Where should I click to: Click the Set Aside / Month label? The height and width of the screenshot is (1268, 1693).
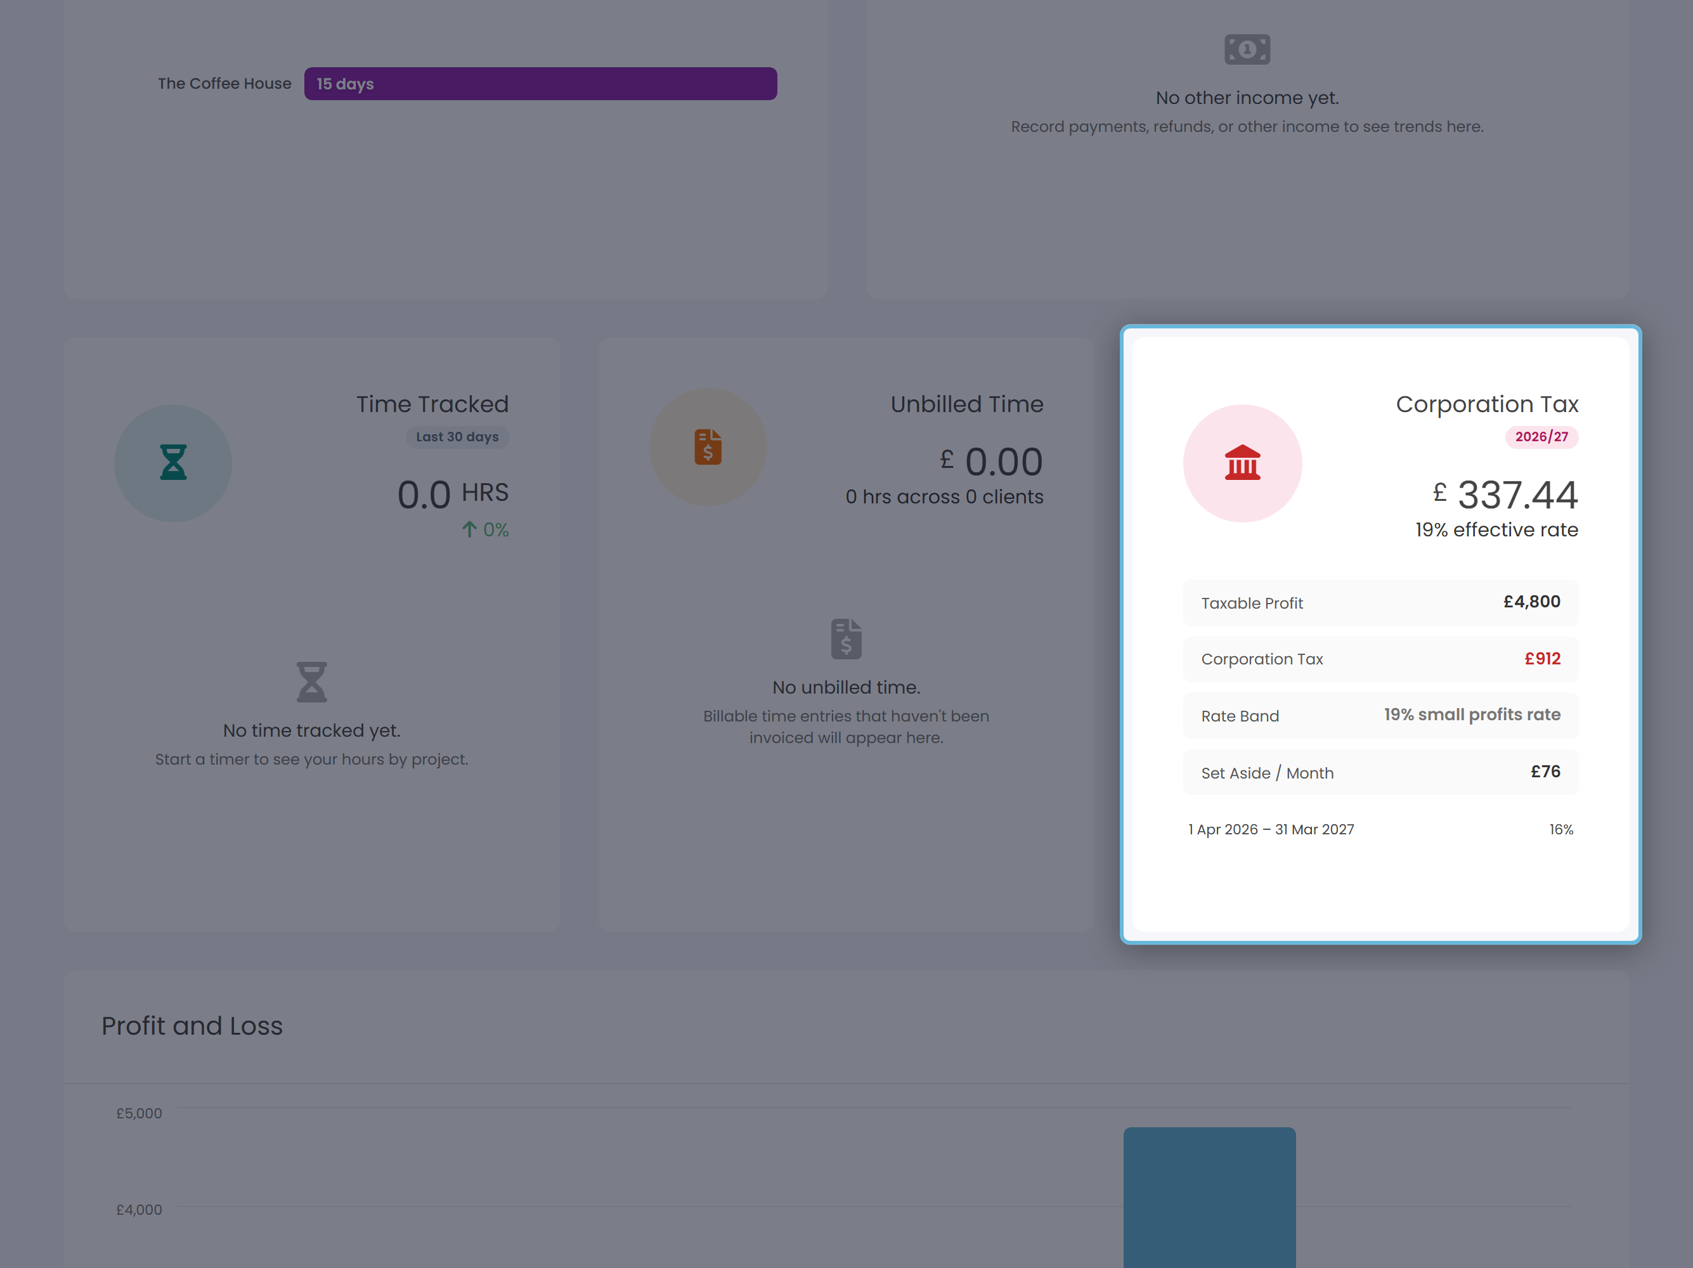[1268, 773]
